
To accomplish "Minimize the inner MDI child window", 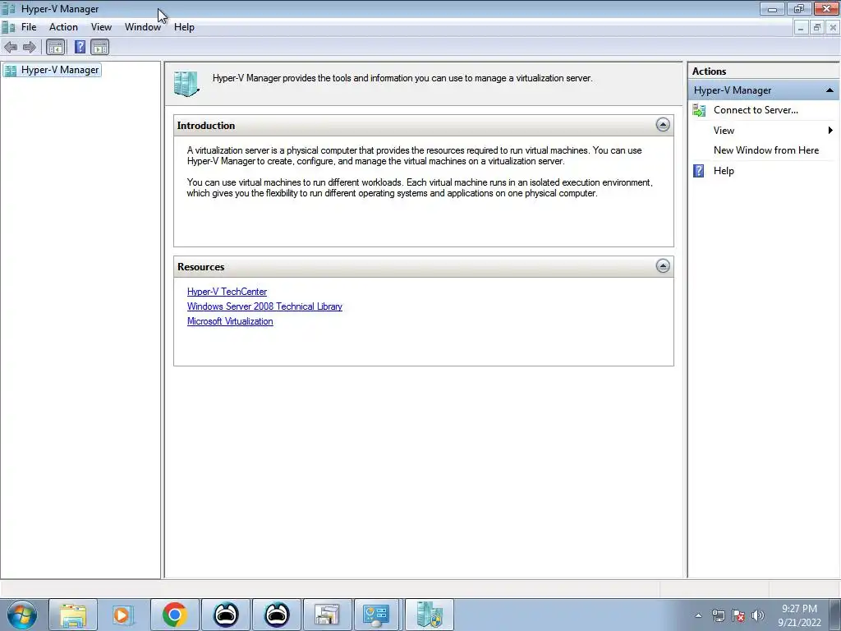I will point(801,27).
